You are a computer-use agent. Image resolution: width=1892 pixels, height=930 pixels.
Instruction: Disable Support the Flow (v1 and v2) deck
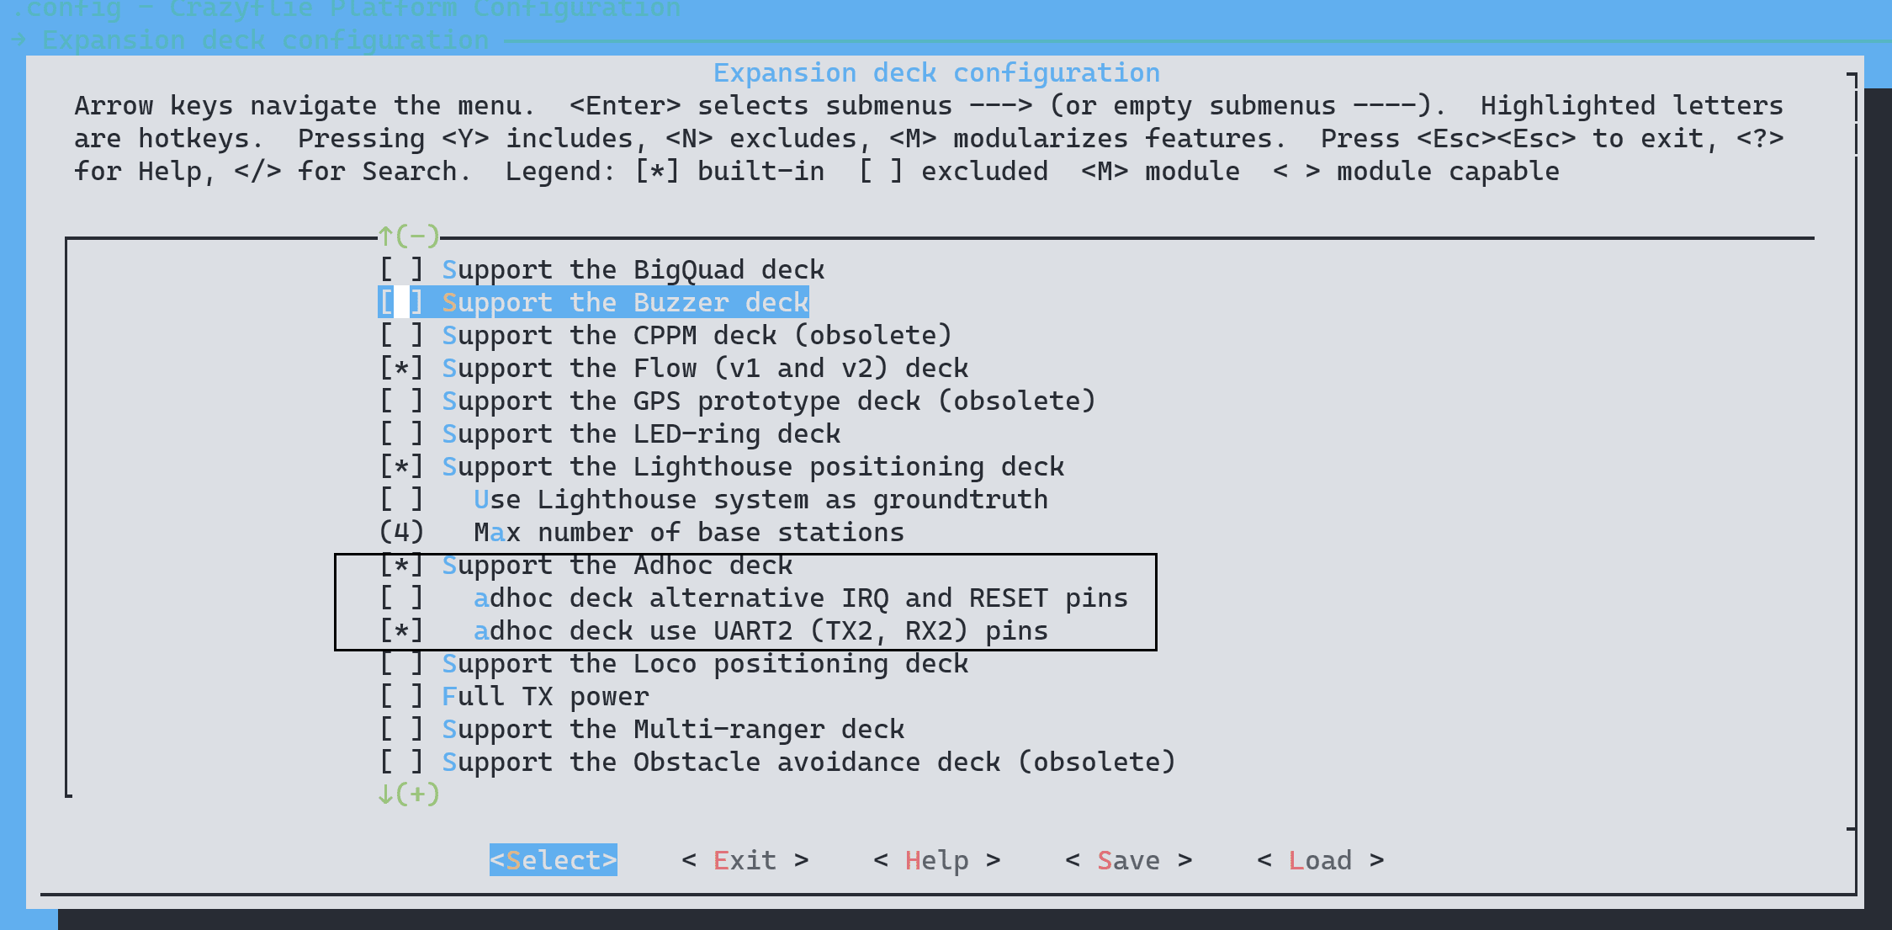pyautogui.click(x=674, y=369)
